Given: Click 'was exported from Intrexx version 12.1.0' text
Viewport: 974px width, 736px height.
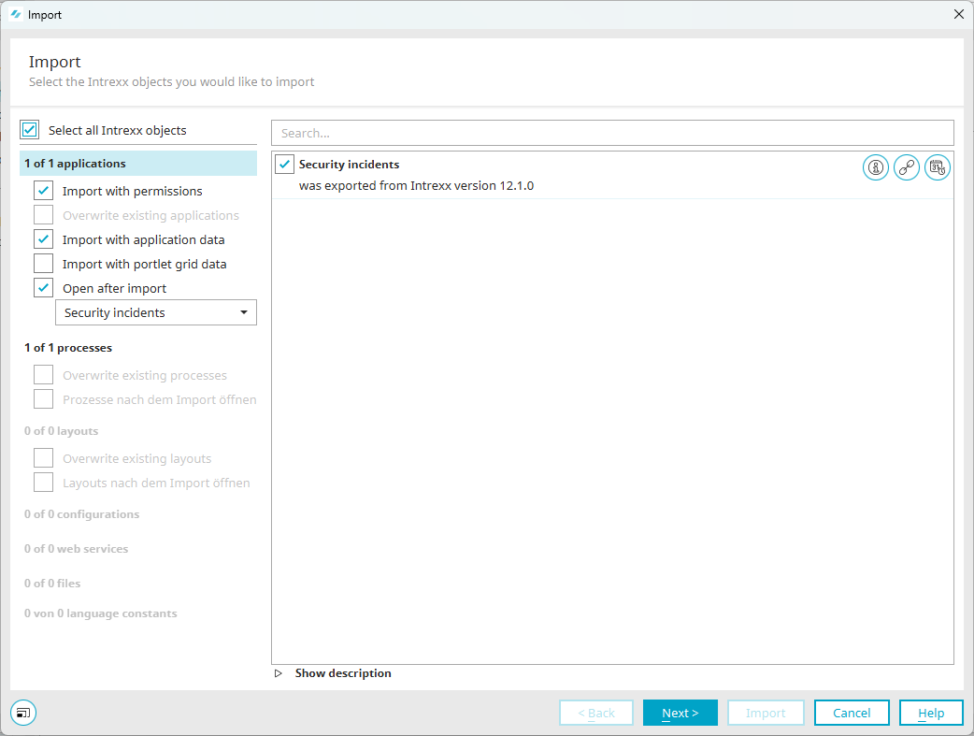Looking at the screenshot, I should [416, 186].
